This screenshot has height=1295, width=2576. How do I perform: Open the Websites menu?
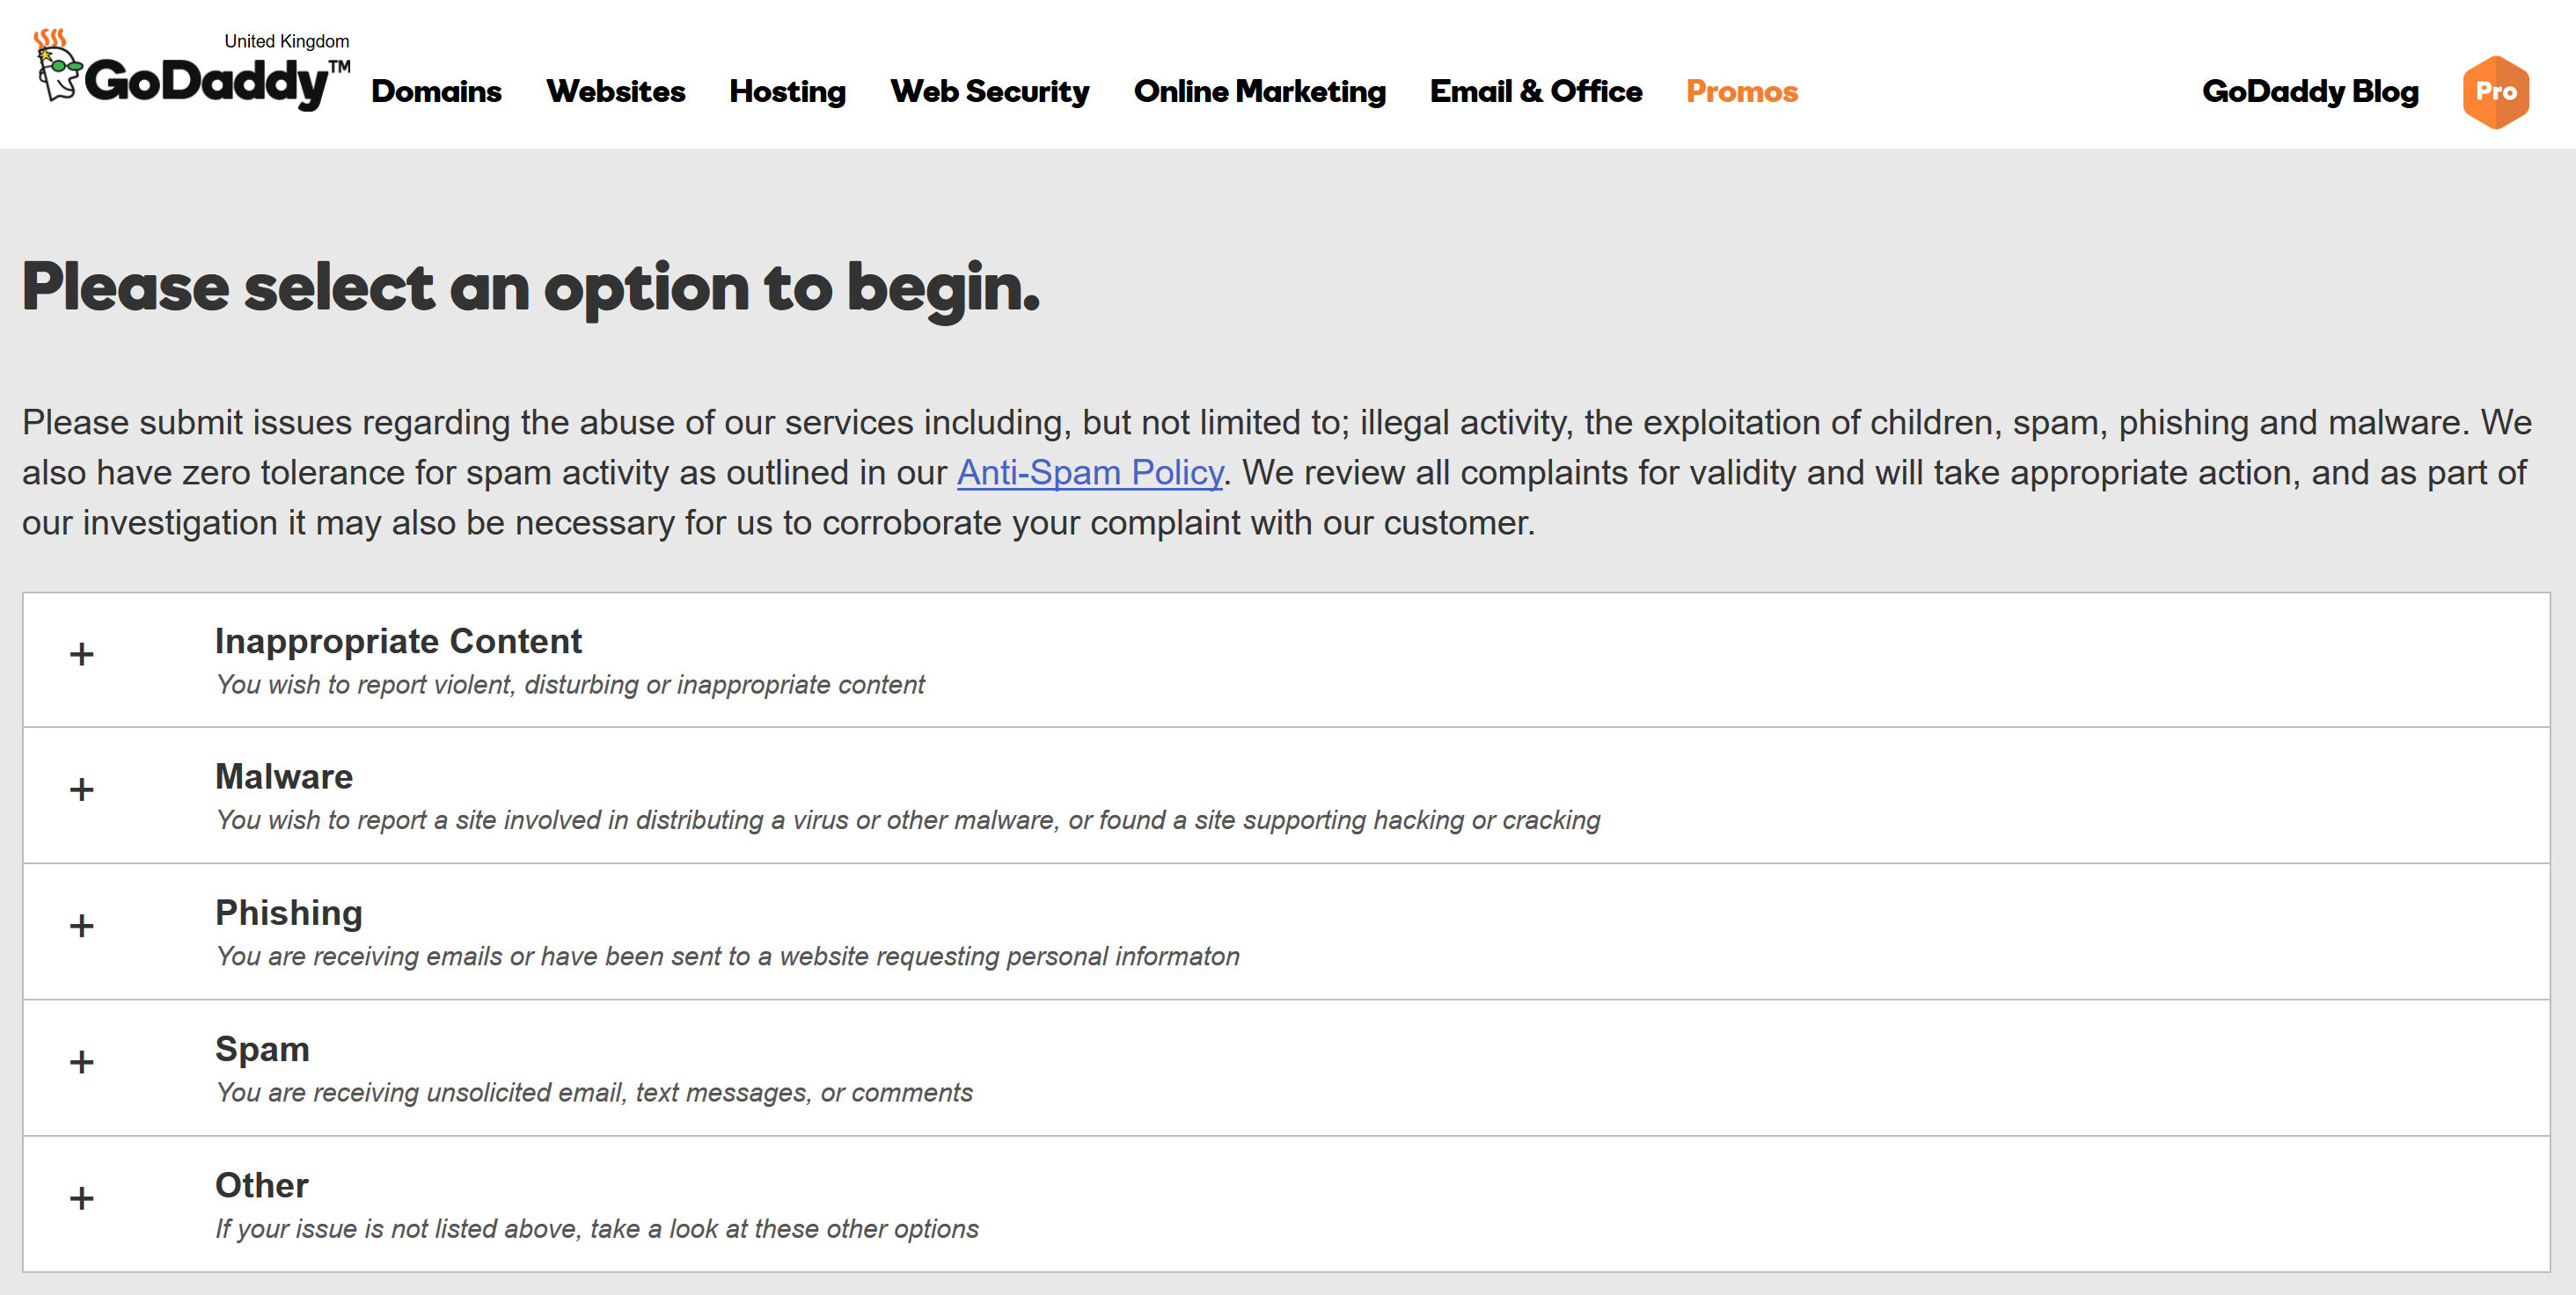(x=615, y=91)
